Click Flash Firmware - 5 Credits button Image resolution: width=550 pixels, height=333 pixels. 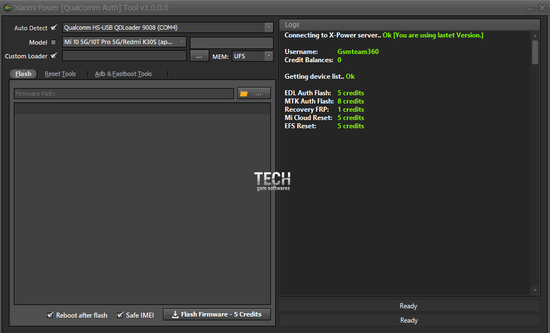point(217,314)
